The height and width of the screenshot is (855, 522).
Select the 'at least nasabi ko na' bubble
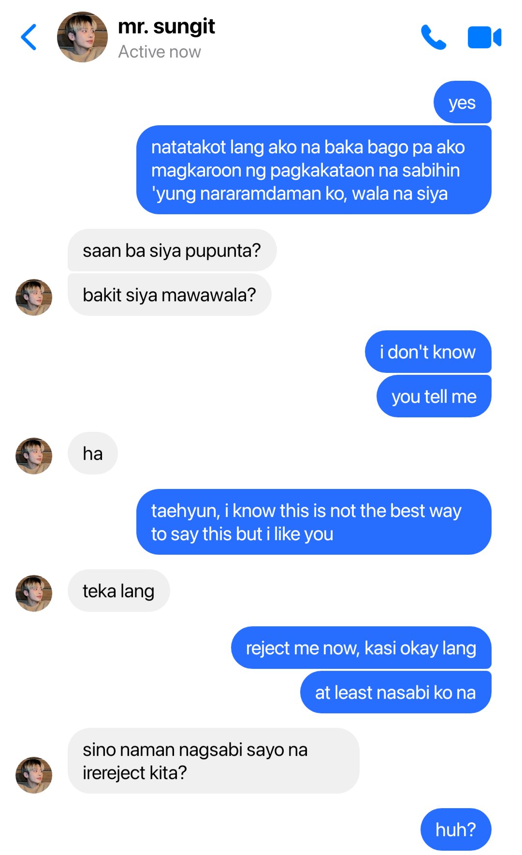coord(396,692)
